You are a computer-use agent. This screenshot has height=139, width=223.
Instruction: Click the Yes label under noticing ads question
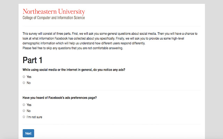(29, 76)
